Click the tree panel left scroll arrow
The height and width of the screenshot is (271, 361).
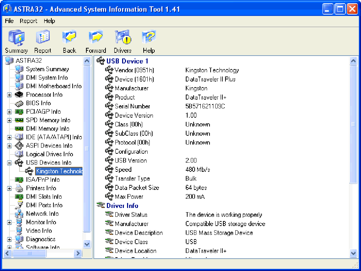(7, 253)
